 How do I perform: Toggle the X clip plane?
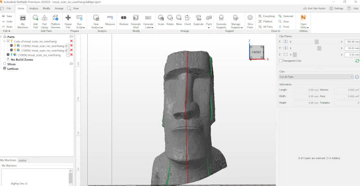[285, 41]
